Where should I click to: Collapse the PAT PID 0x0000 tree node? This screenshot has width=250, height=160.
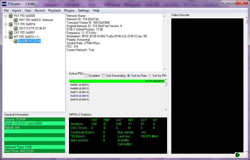coord(6,16)
